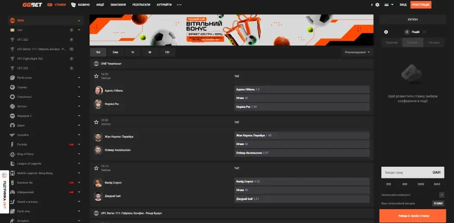Click the chess (Шахи) sidebar icon
This screenshot has height=223, width=454.
coord(12,125)
